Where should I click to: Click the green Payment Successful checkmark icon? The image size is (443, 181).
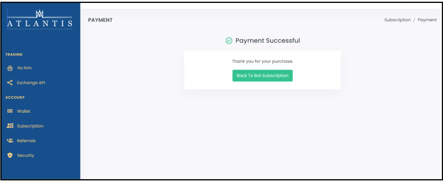[229, 41]
